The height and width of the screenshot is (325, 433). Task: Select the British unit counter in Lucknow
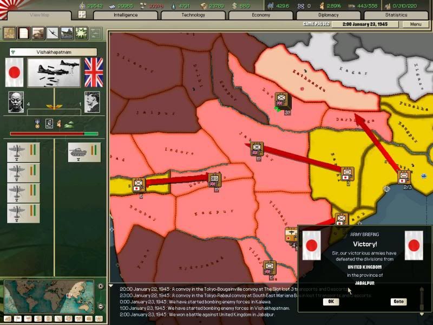(281, 100)
